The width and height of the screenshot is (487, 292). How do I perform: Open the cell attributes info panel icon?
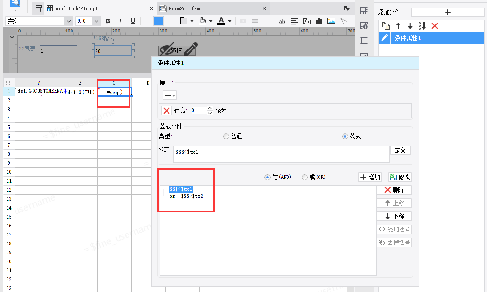click(x=364, y=25)
